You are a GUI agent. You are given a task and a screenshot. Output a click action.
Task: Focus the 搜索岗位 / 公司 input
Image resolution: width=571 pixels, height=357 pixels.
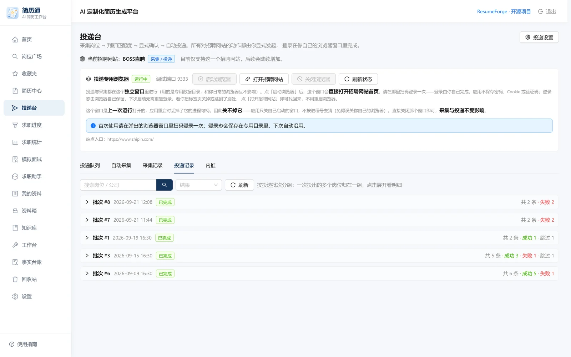click(x=118, y=185)
